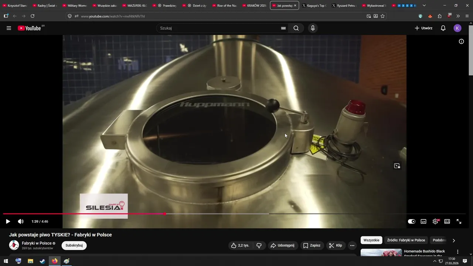Viewport: 473px width, 266px height.
Task: Open the account avatar K menu
Action: [x=457, y=28]
